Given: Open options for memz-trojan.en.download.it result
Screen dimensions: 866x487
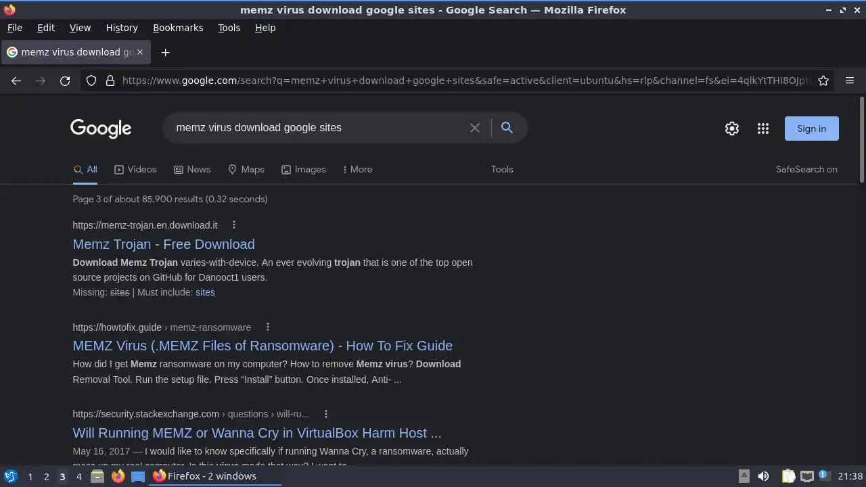Looking at the screenshot, I should (x=234, y=225).
